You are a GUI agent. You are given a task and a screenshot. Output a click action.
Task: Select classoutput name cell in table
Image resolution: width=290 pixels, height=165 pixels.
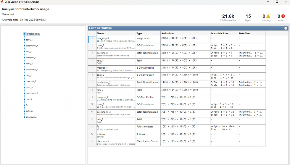click(116, 143)
